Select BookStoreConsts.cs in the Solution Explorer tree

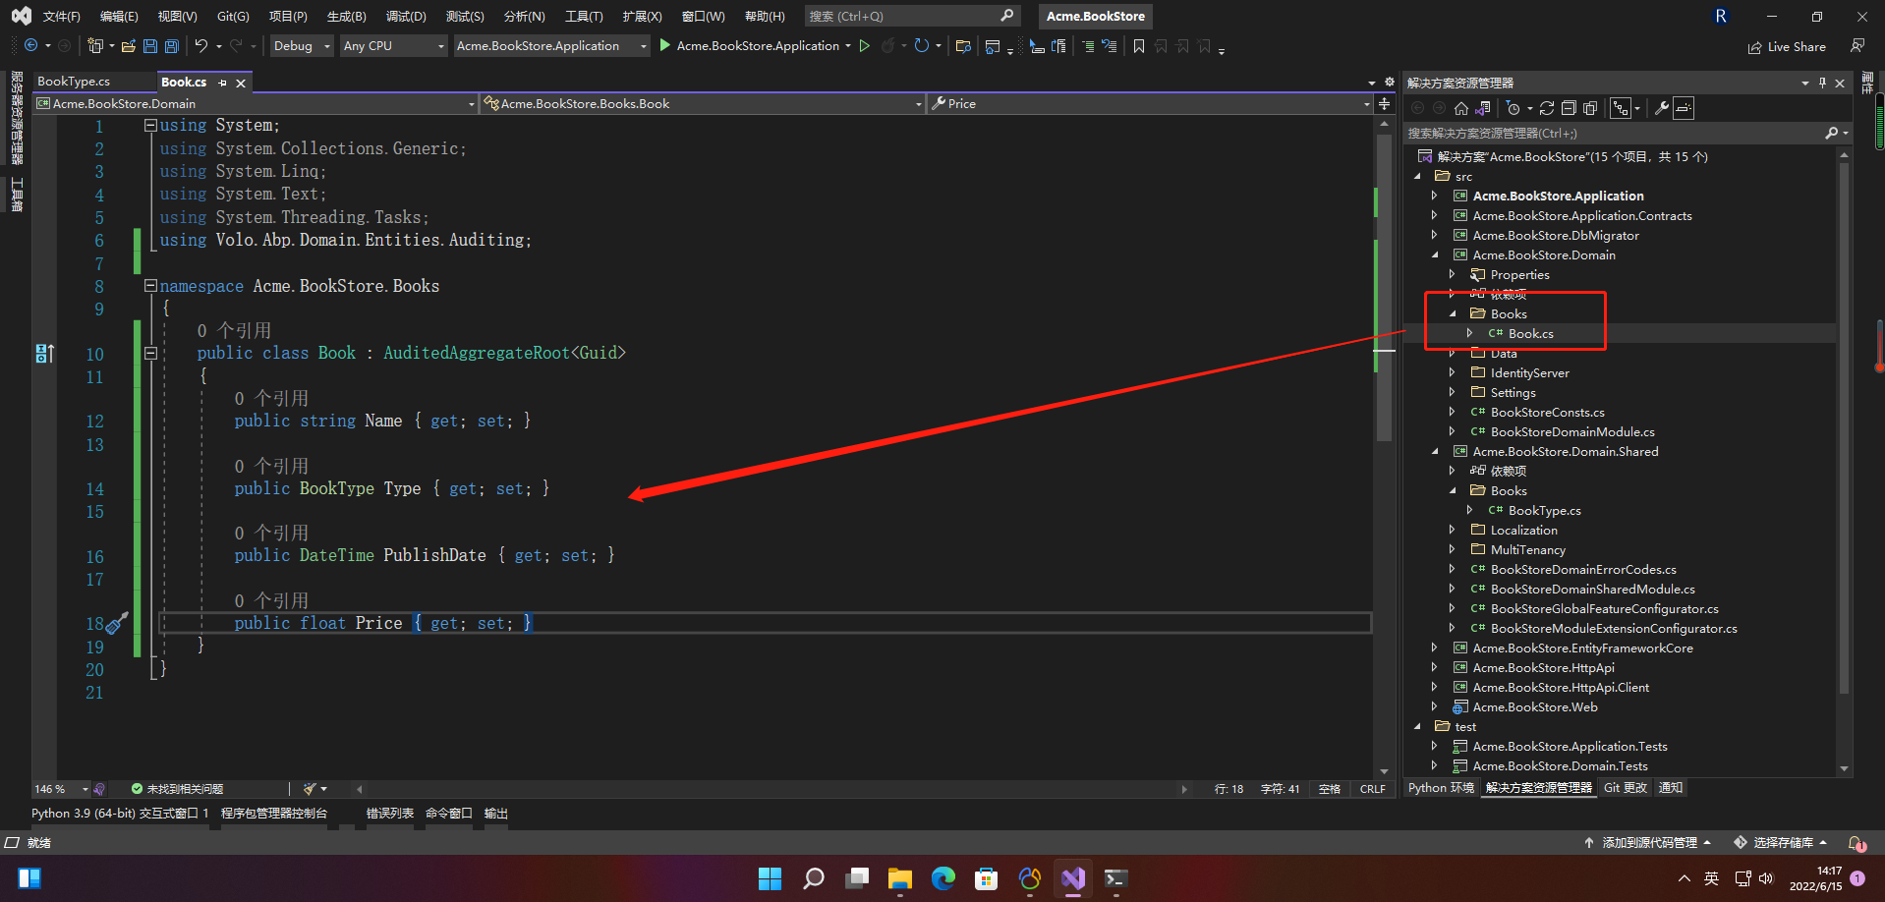point(1547,412)
